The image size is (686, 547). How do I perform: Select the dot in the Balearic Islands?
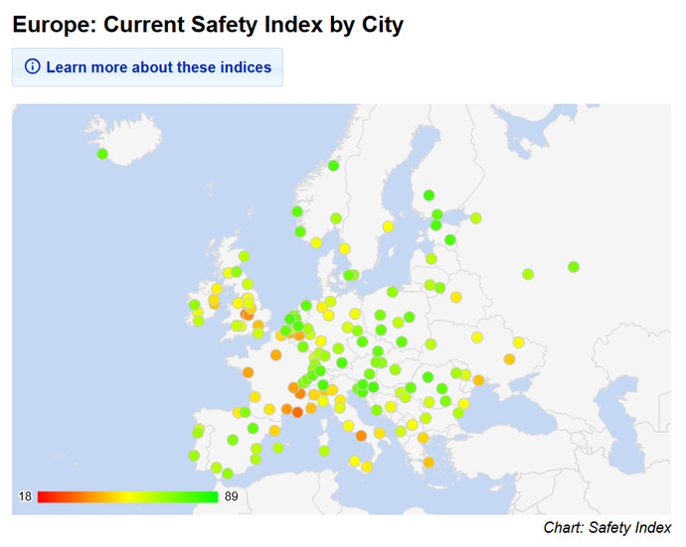click(278, 448)
